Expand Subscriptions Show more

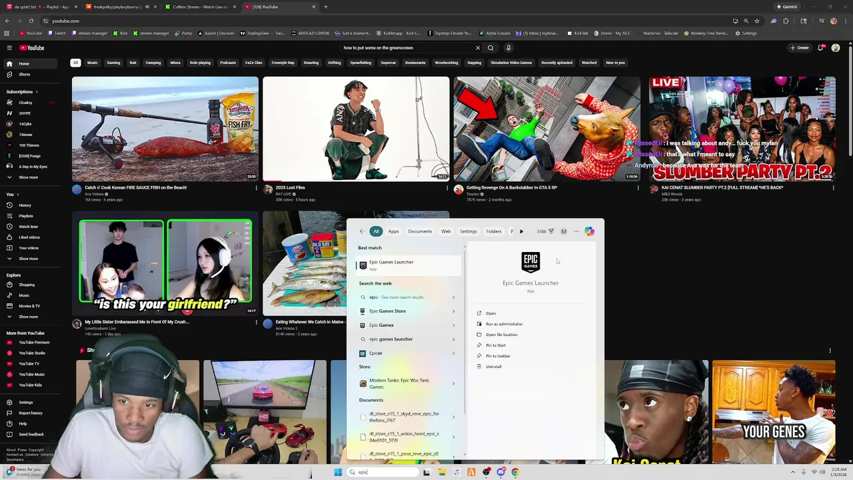(x=32, y=177)
